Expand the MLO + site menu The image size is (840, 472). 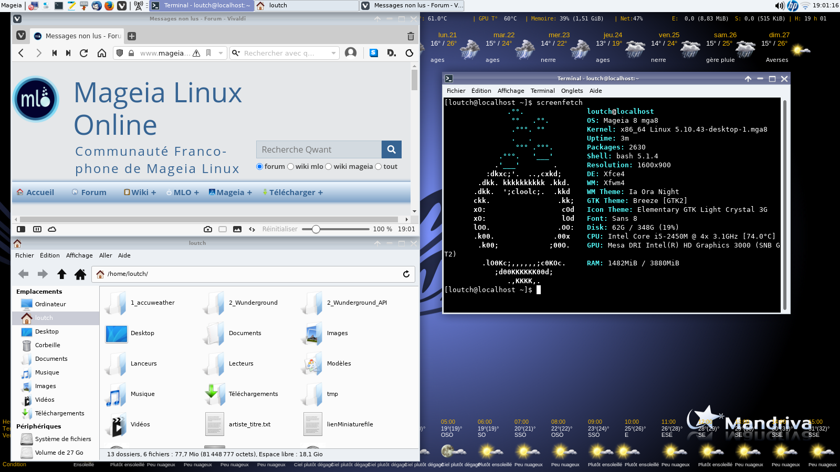tap(183, 192)
